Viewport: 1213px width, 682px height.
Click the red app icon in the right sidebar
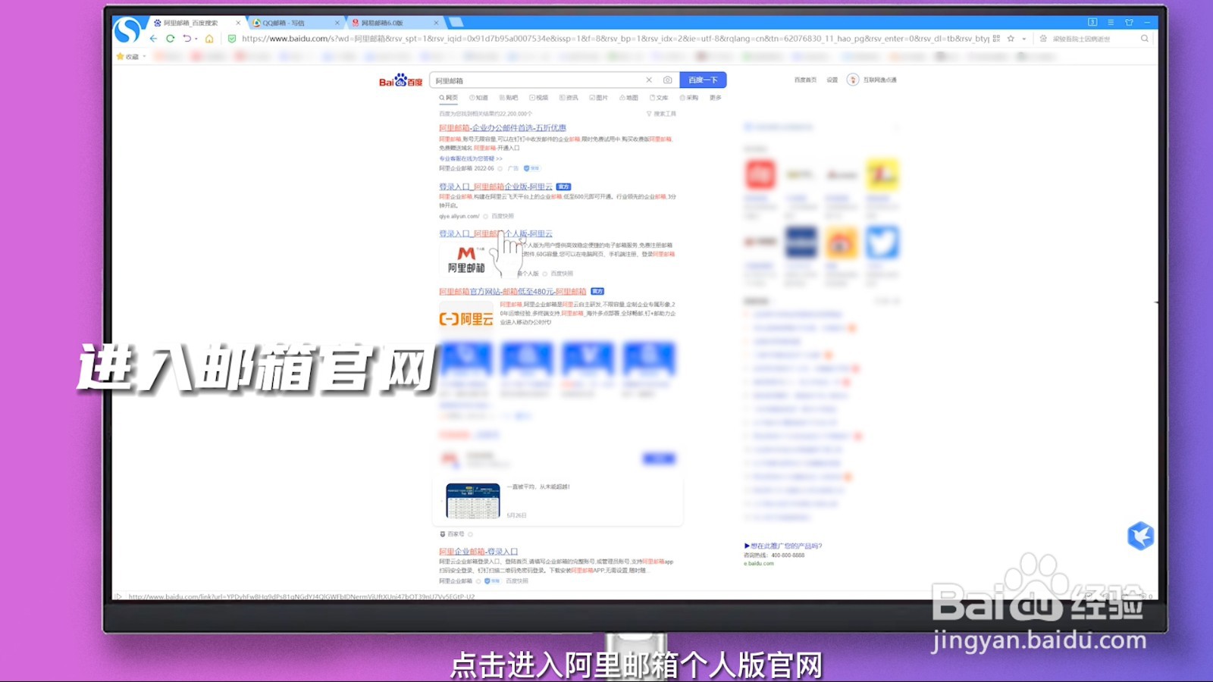[x=760, y=175]
